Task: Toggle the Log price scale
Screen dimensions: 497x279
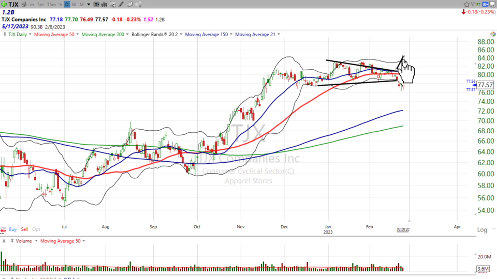Action: tap(482, 230)
